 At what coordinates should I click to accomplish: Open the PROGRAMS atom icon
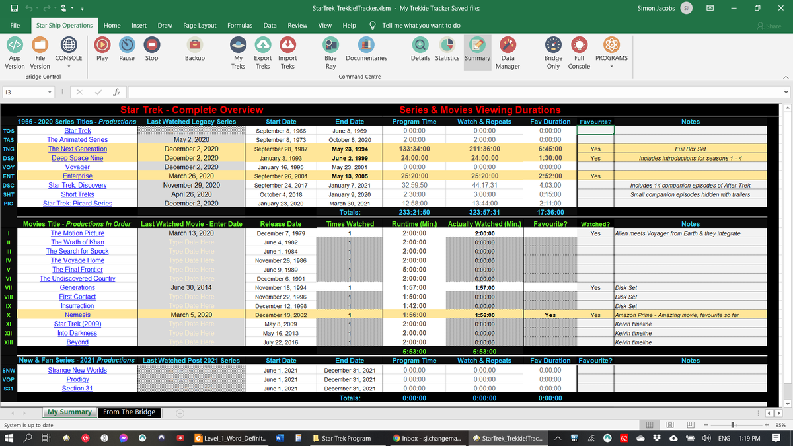click(611, 45)
